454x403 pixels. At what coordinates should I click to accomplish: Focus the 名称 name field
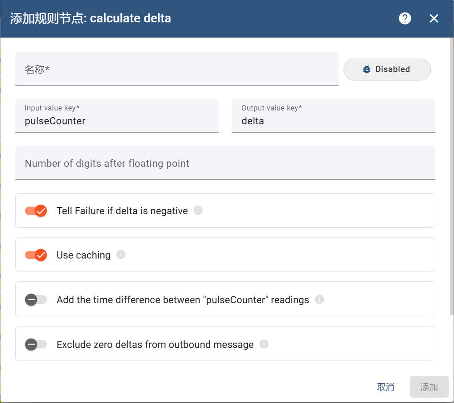[x=176, y=70]
